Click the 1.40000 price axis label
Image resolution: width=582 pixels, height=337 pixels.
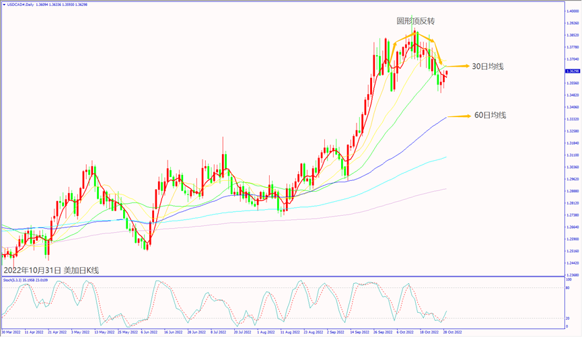pyautogui.click(x=573, y=11)
